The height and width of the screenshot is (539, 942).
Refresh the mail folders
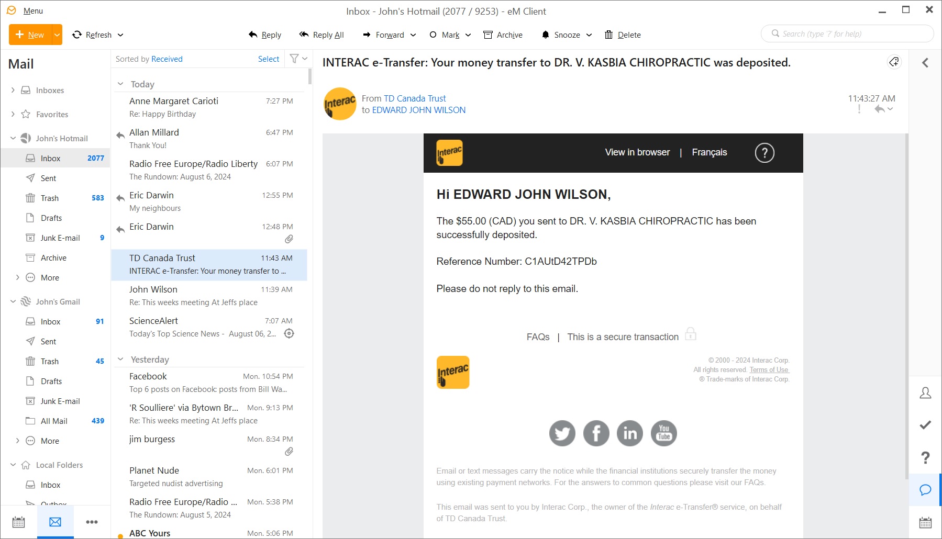(x=92, y=35)
